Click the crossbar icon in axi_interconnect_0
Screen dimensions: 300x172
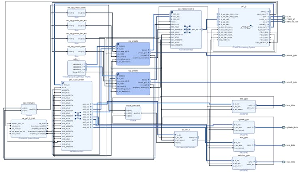click(187, 29)
